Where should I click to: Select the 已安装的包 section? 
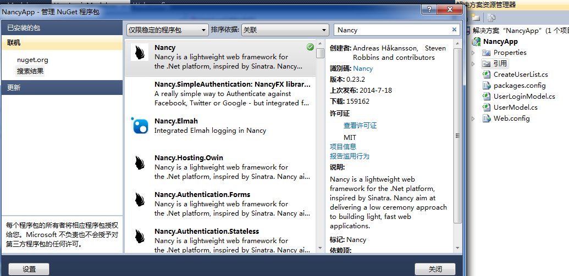point(62,27)
